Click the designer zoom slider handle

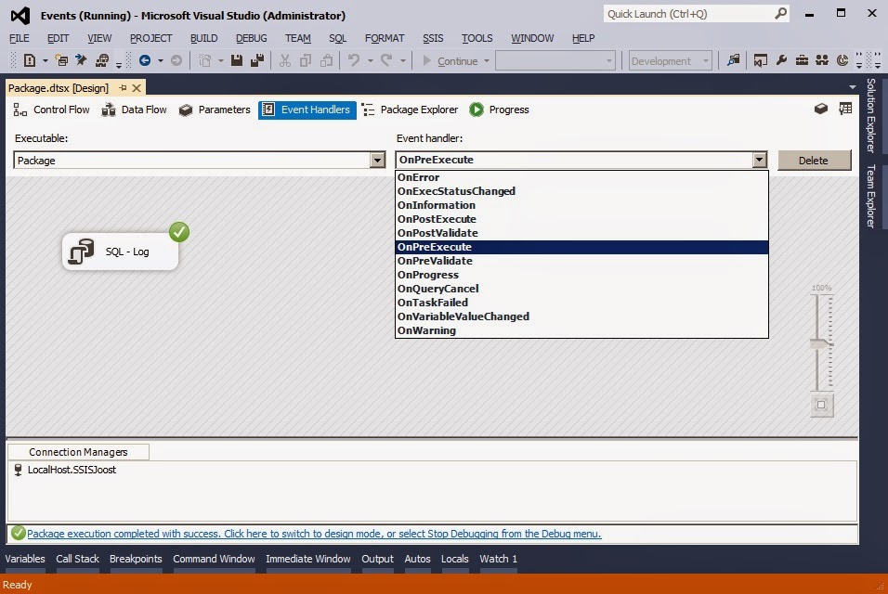click(x=820, y=343)
